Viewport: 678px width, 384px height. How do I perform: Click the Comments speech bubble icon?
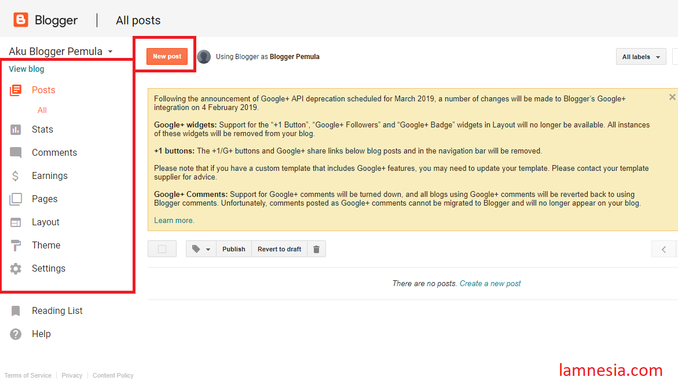point(16,153)
